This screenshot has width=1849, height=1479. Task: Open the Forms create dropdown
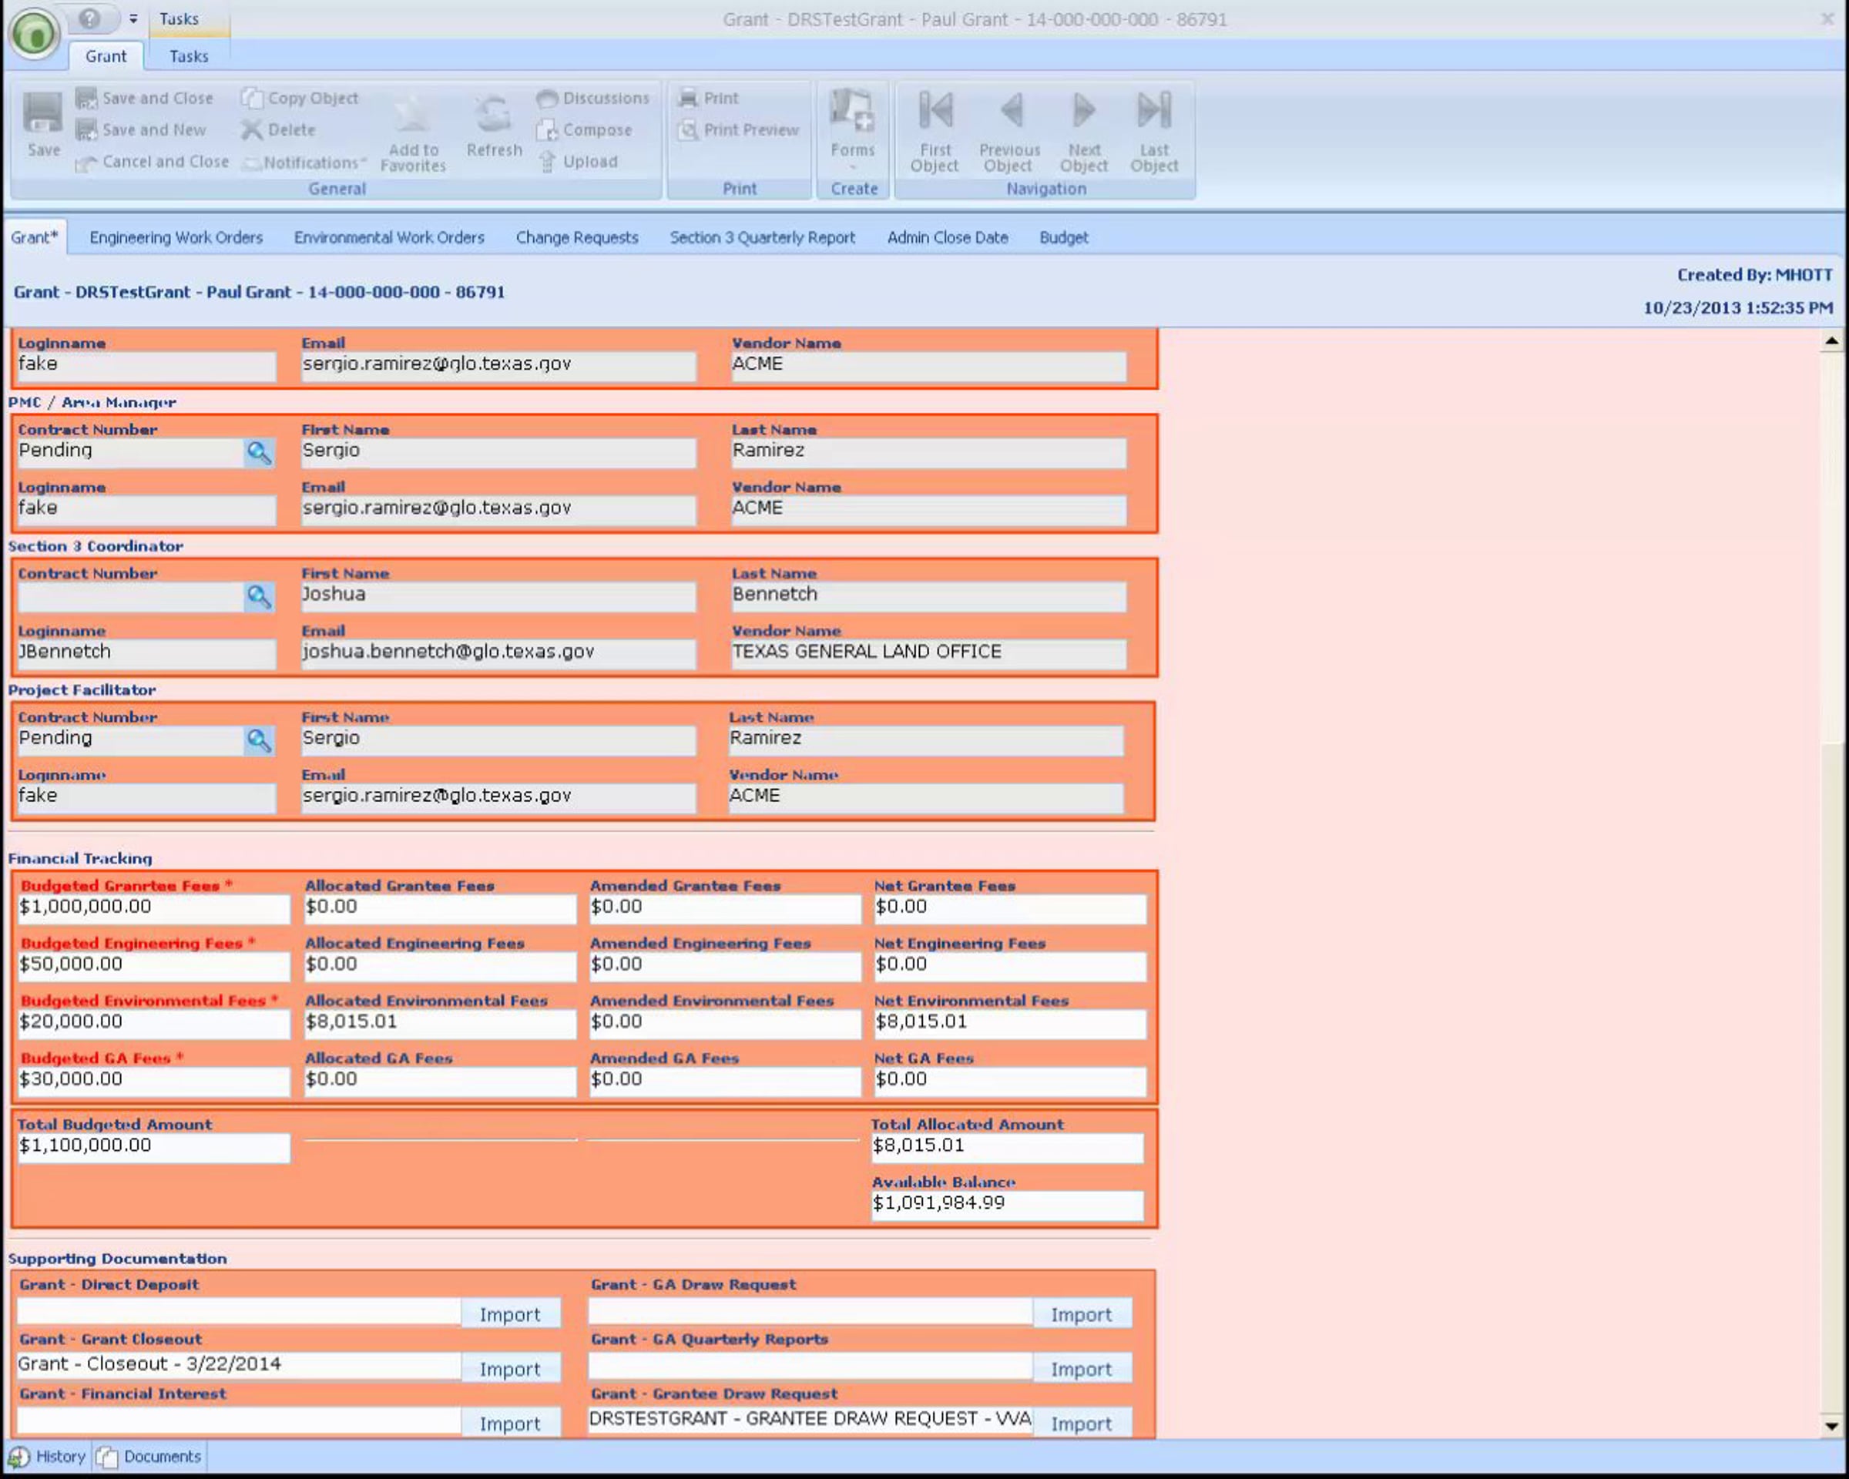(852, 129)
